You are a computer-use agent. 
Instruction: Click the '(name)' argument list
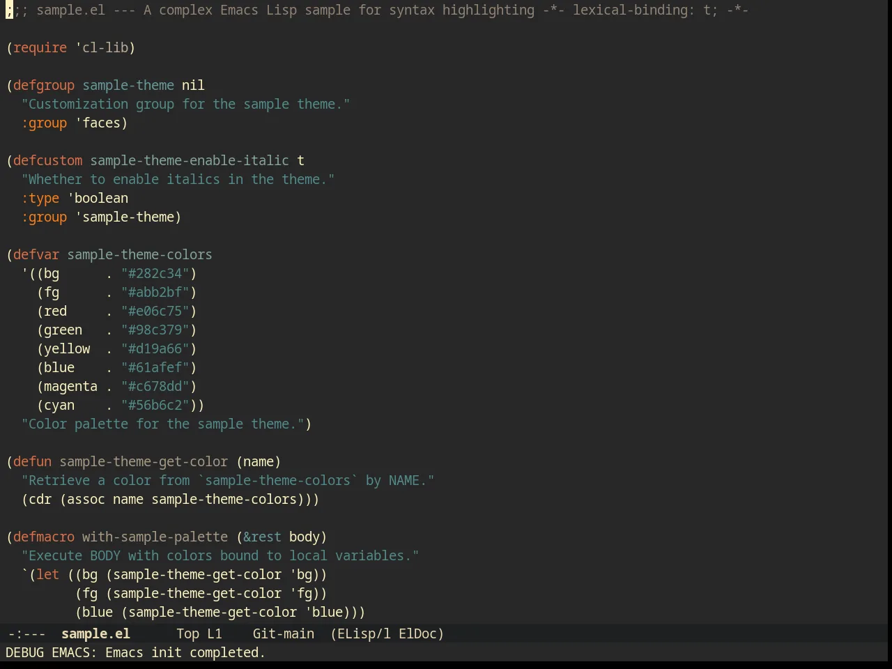click(x=259, y=461)
